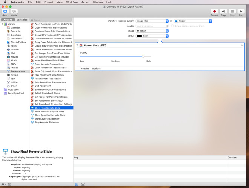Open the Image 'Action' dropdown
The height and width of the screenshot is (188, 249).
tap(152, 31)
